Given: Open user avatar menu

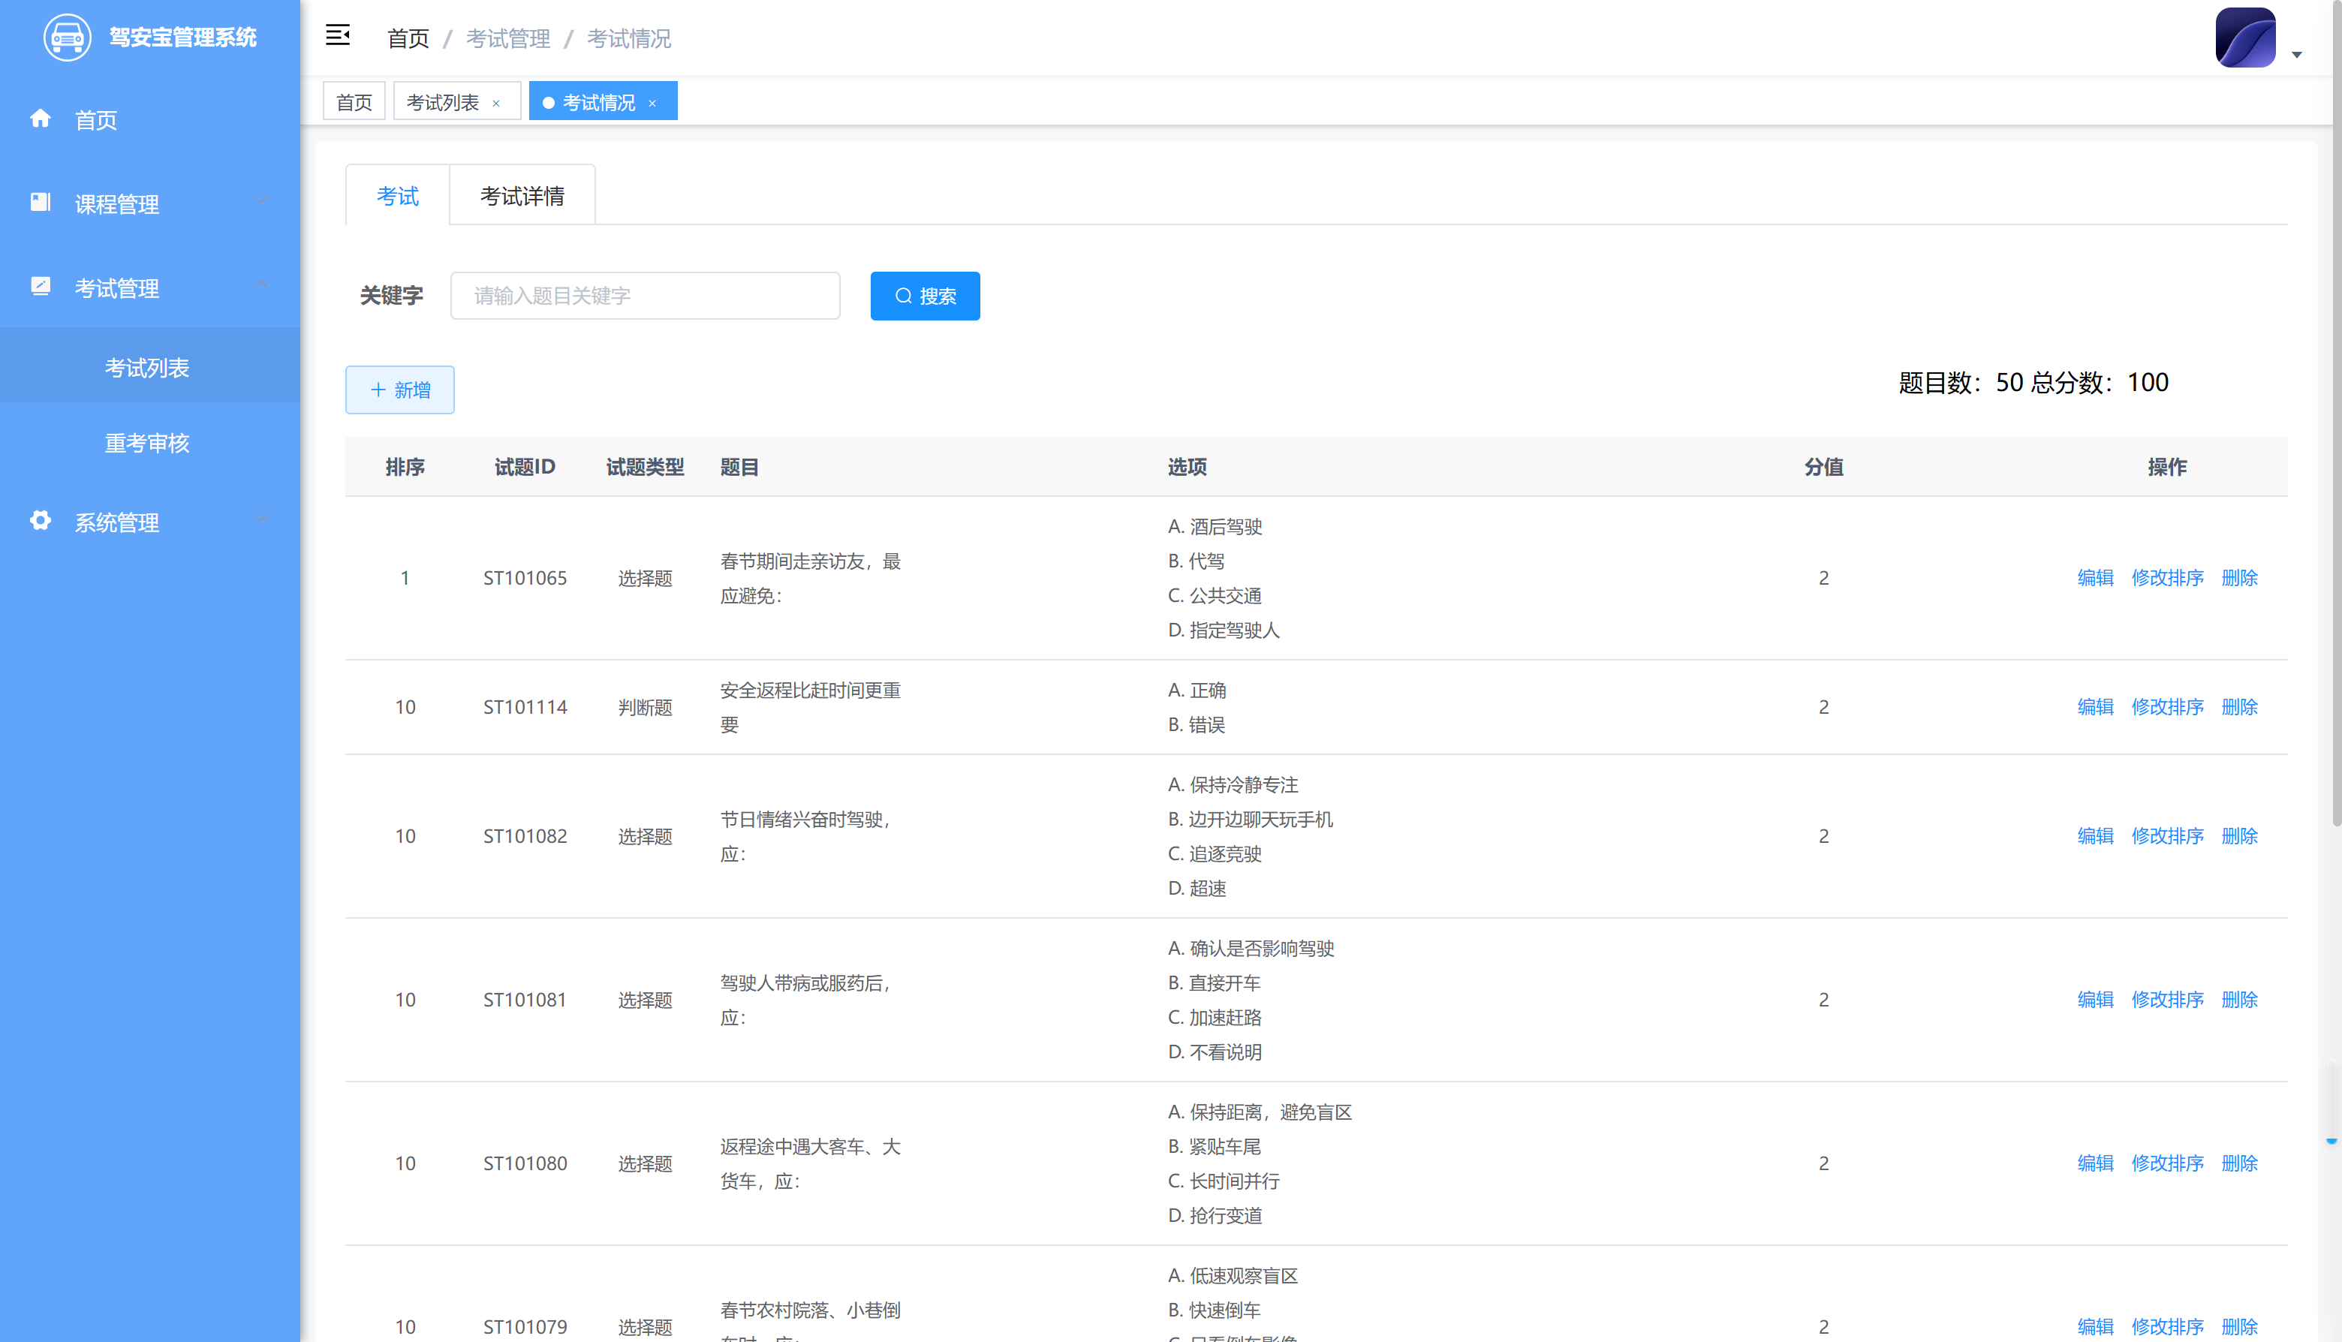Looking at the screenshot, I should (x=2245, y=38).
